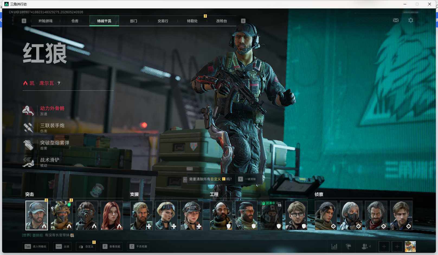
Task: Click the 凯·席尔瓦 operator name
Action: [42, 83]
